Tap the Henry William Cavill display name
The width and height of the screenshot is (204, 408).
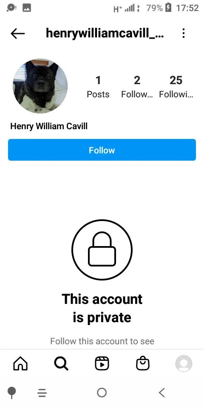click(x=49, y=126)
